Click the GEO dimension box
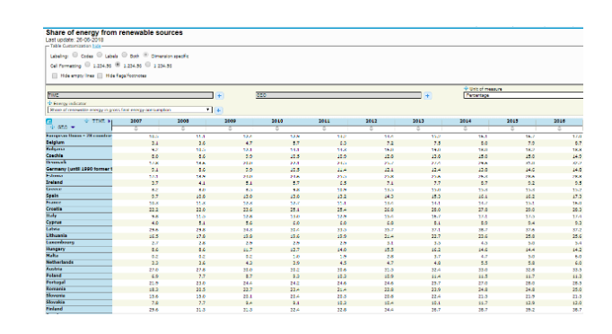Screen dimensions: 612x334 click(338, 95)
